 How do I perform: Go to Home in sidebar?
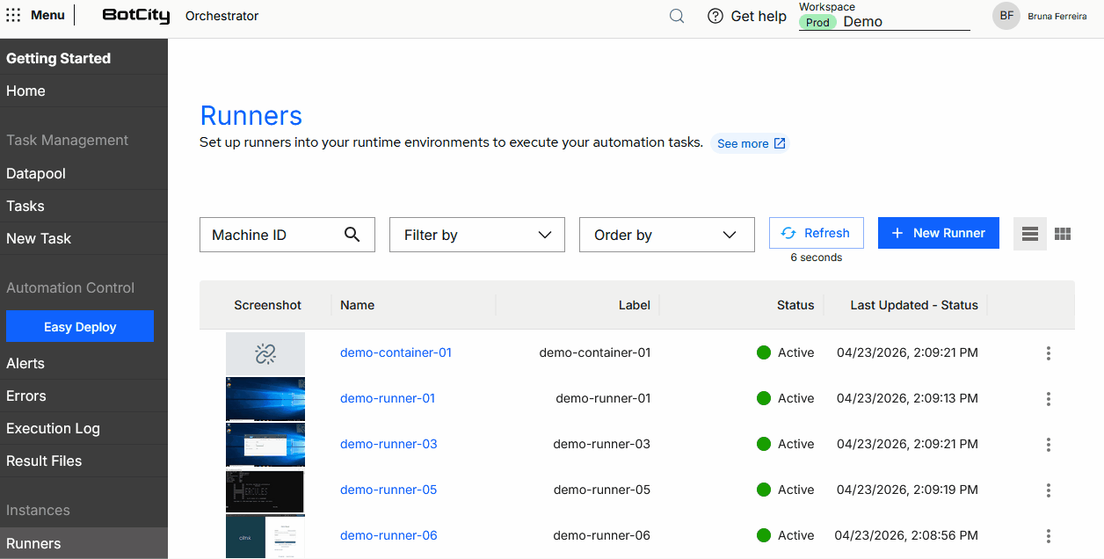(x=84, y=91)
